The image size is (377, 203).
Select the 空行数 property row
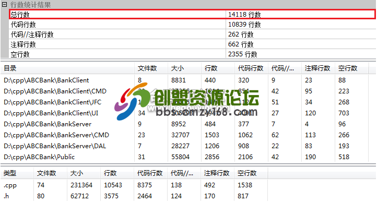(192, 54)
